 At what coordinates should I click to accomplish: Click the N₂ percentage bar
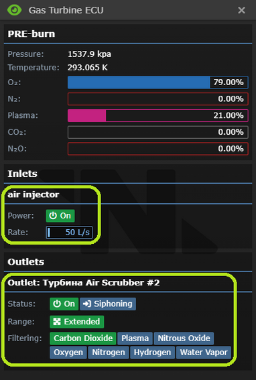click(x=158, y=99)
